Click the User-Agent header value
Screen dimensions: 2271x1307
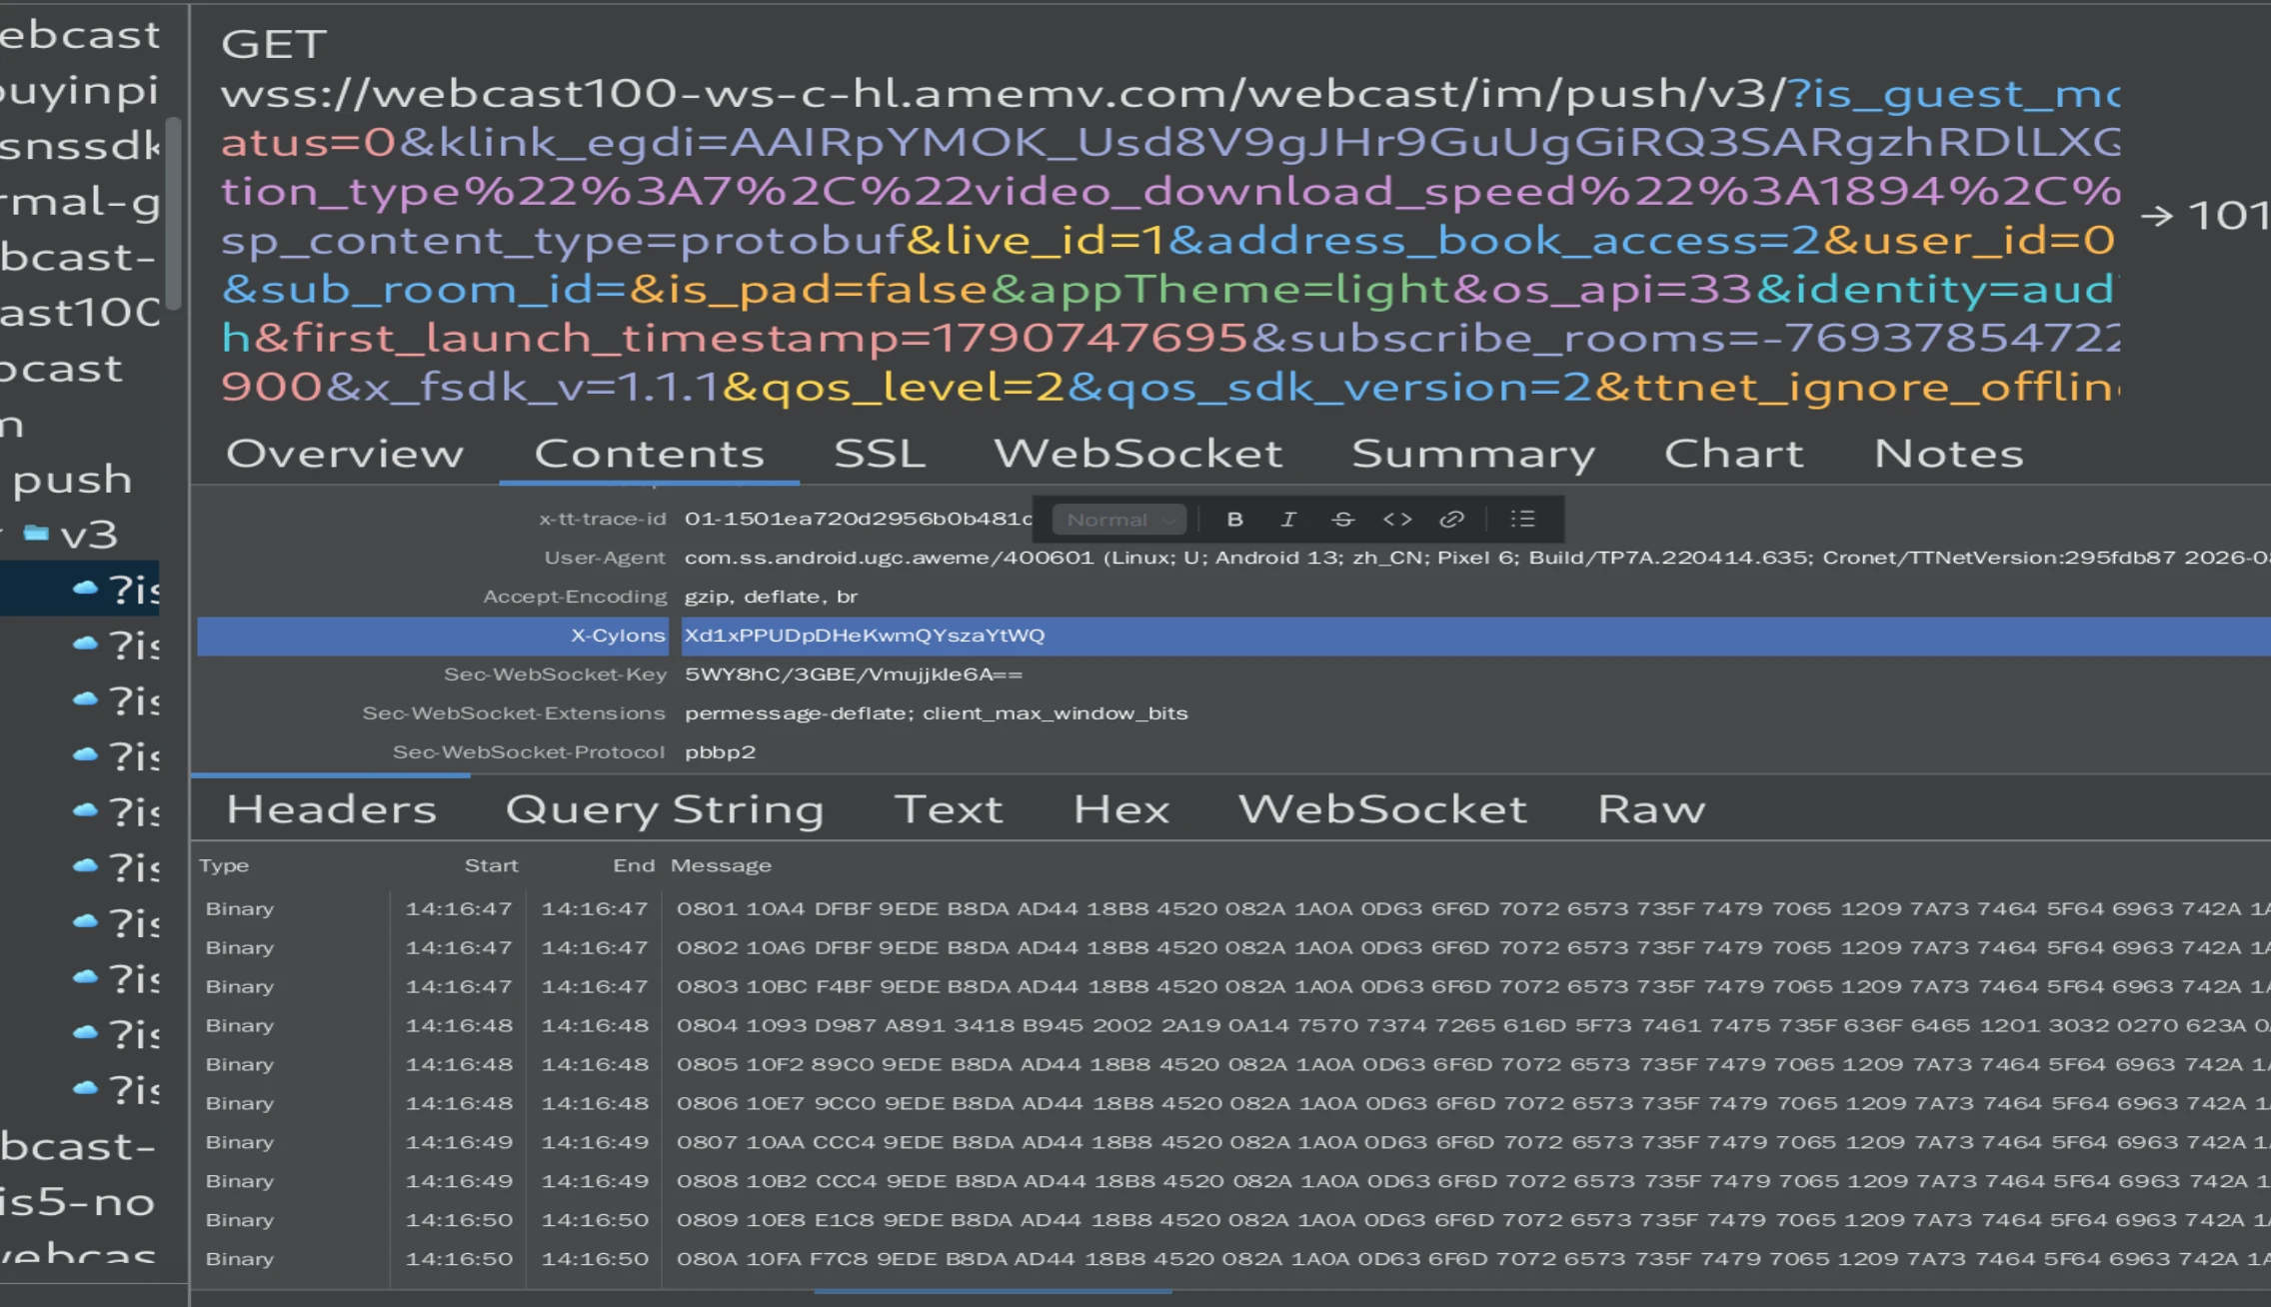(1477, 558)
